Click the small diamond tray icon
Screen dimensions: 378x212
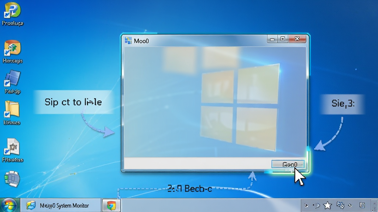tap(350, 205)
